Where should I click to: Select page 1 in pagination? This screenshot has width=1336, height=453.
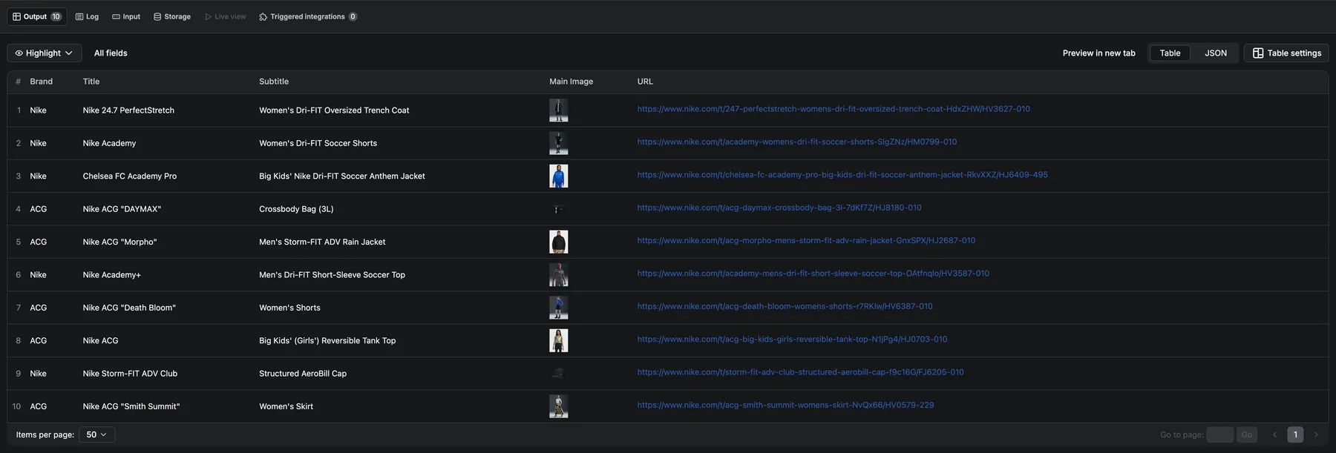click(x=1295, y=434)
